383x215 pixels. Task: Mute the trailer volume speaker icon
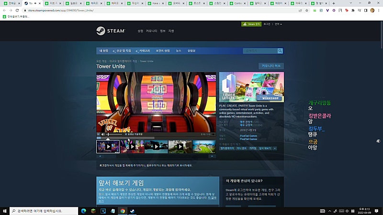click(x=103, y=134)
